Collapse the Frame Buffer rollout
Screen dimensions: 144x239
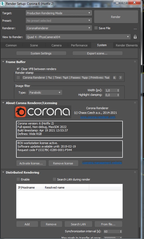click(x=3, y=62)
